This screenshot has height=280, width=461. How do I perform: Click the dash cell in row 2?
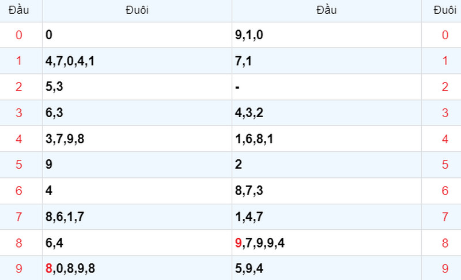[x=327, y=87]
